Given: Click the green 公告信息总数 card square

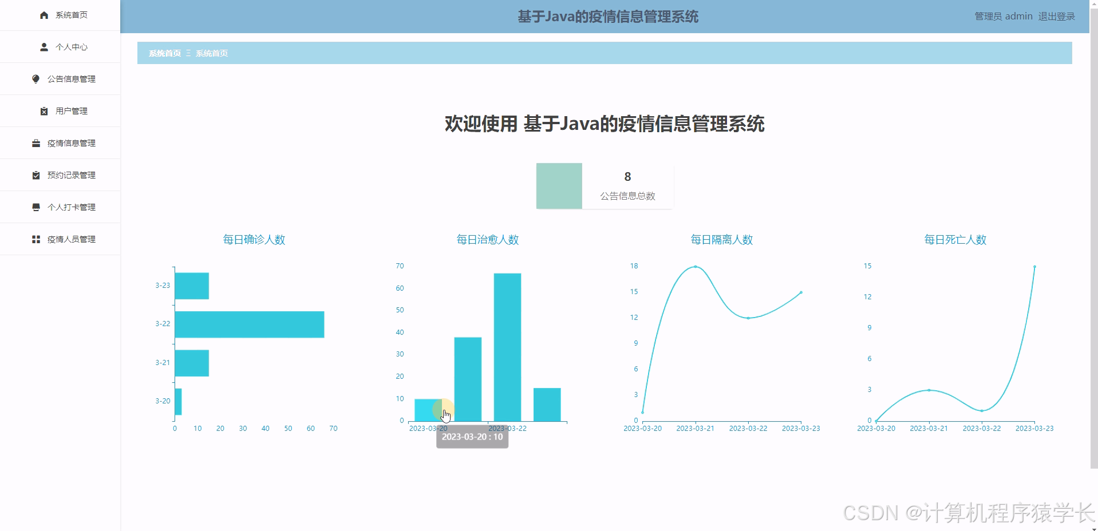Looking at the screenshot, I should (559, 186).
